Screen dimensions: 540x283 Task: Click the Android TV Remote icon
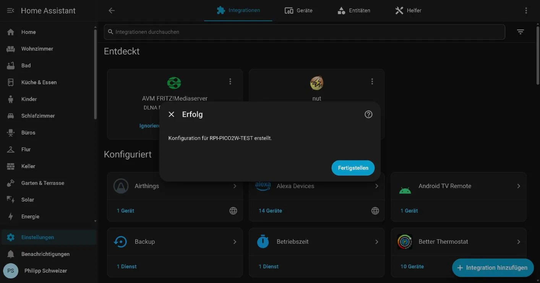405,190
